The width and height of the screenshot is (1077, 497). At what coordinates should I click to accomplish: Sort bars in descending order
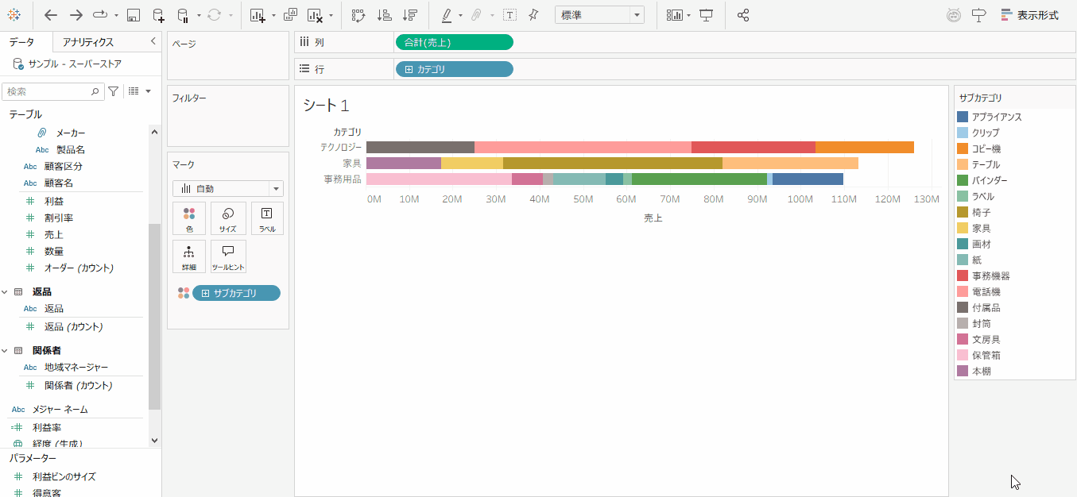point(409,15)
